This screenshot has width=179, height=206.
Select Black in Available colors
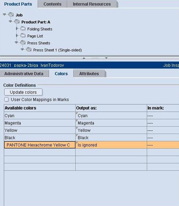coord(40,138)
